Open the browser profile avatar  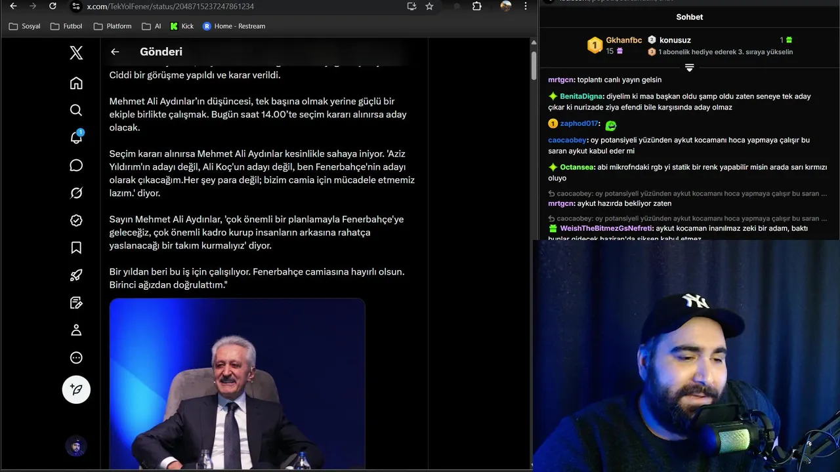click(505, 6)
